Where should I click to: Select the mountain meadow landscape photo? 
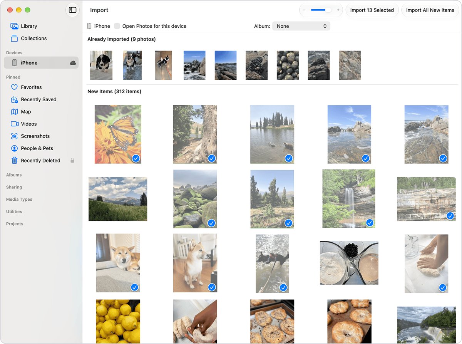click(x=118, y=199)
